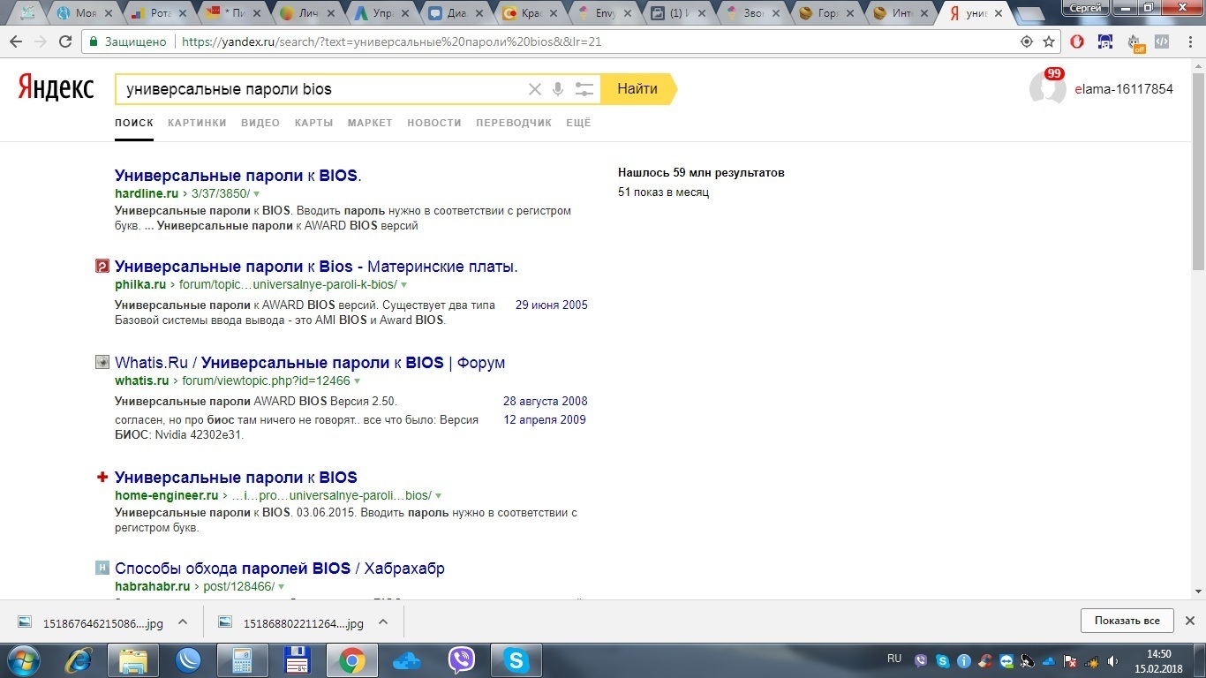Viewport: 1206px width, 678px height.
Task: Go back to the previous page
Action: [x=16, y=41]
